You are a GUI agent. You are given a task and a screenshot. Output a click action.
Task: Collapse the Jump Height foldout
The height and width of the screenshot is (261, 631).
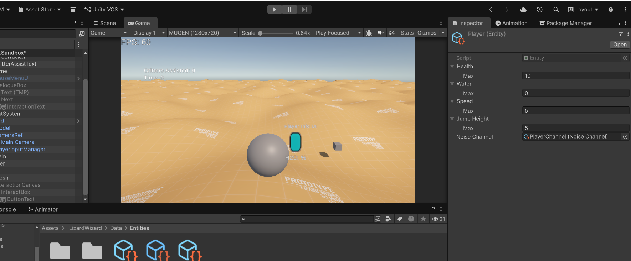click(x=452, y=119)
